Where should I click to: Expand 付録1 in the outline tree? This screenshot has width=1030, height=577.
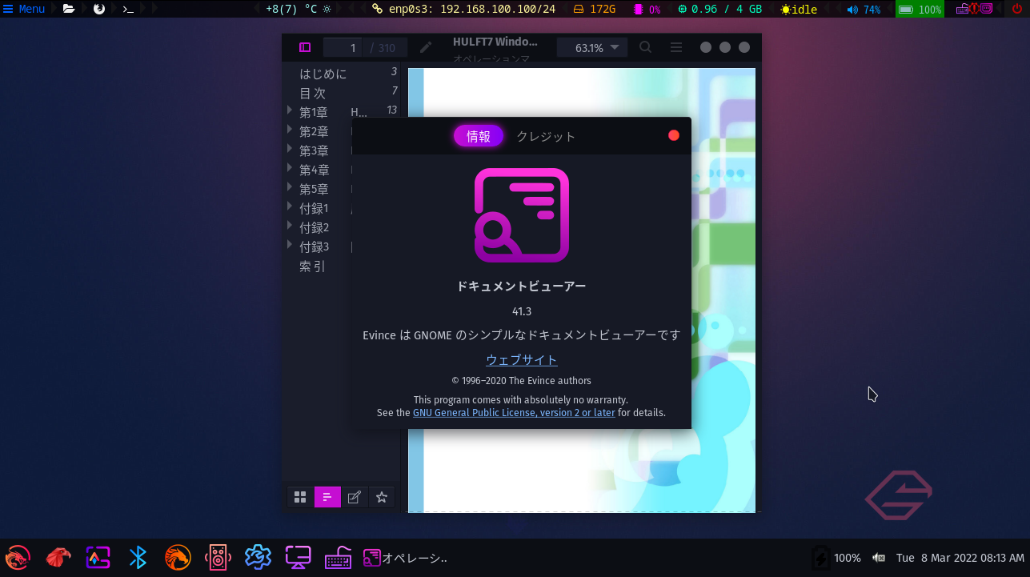[x=290, y=206]
